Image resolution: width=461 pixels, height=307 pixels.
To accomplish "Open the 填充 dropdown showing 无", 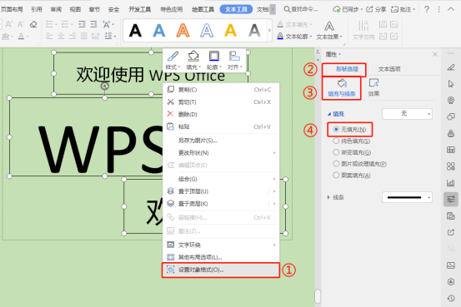I will point(407,114).
